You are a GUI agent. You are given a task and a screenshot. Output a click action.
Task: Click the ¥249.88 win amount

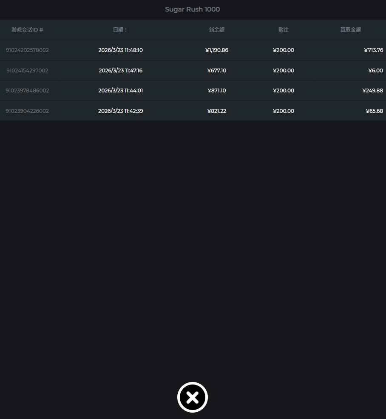point(372,91)
